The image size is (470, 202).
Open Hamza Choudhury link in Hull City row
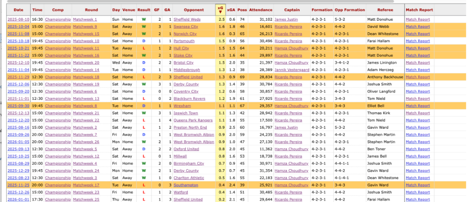coord(291,48)
